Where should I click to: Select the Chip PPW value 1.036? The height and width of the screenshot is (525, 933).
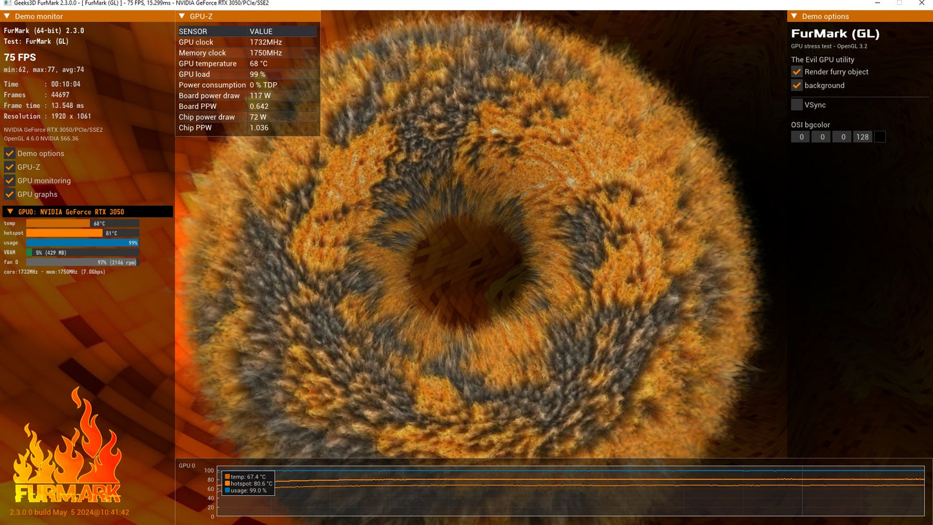[259, 128]
